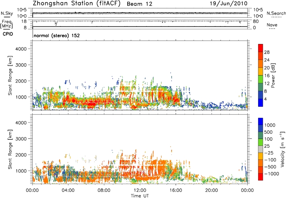
Task: Click the '4' label on power colorbar
Action: tap(266, 99)
